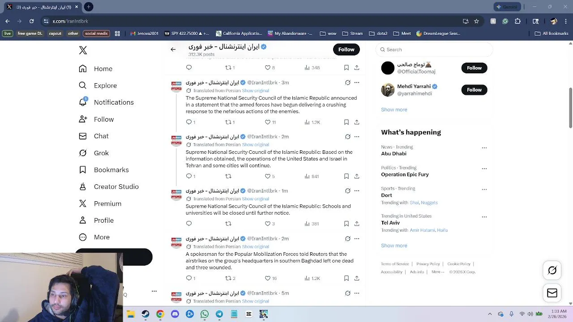This screenshot has height=322, width=573.
Task: Click Grok icon on crushing response post
Action: click(x=347, y=82)
